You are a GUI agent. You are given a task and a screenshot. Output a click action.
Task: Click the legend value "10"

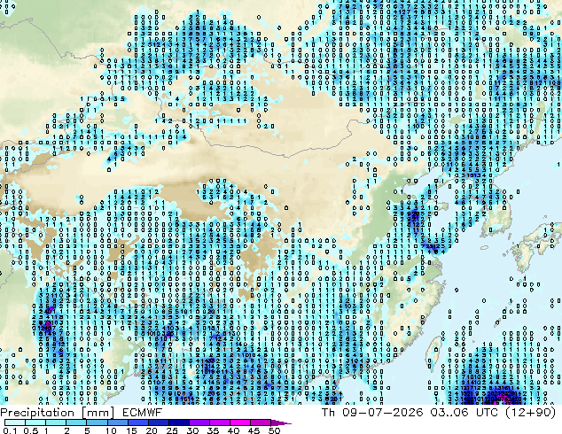click(x=111, y=430)
